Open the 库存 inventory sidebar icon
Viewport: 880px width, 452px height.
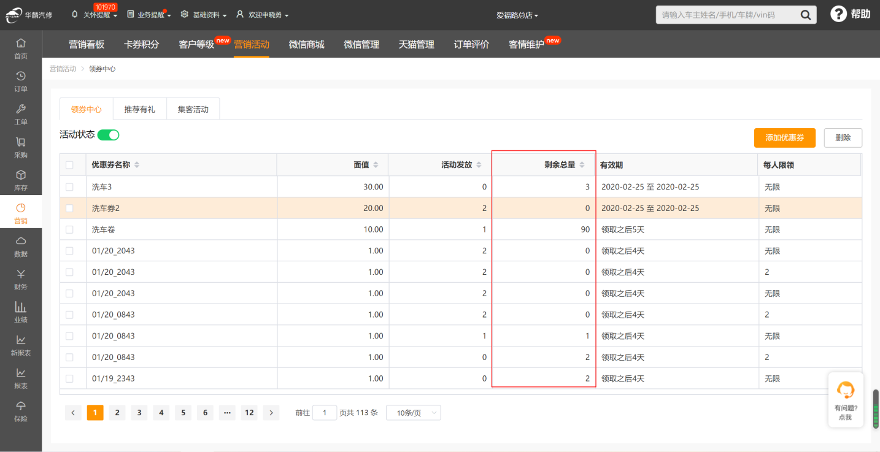21,181
